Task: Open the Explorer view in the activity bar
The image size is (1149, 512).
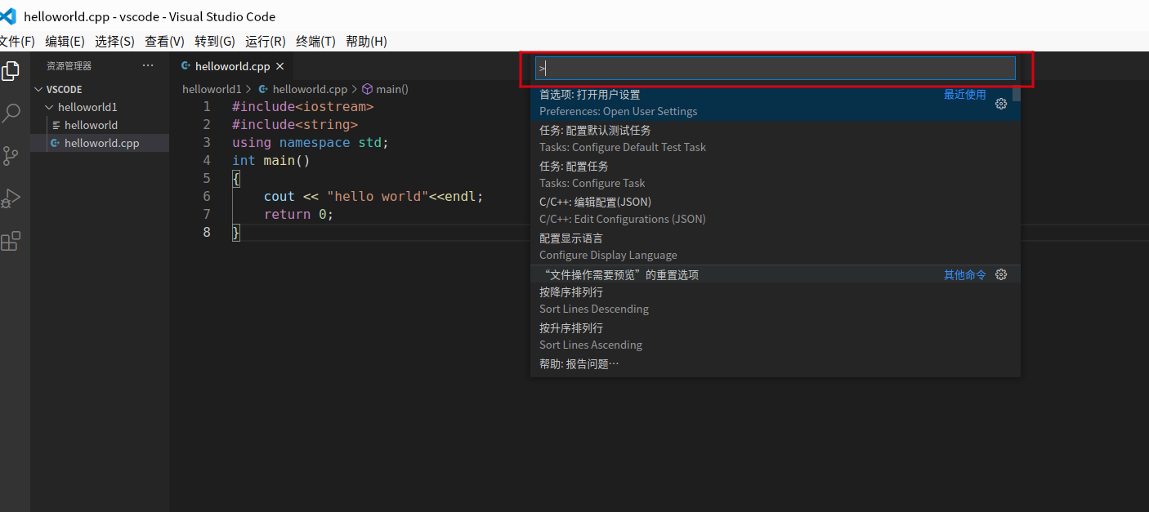Action: pos(11,71)
